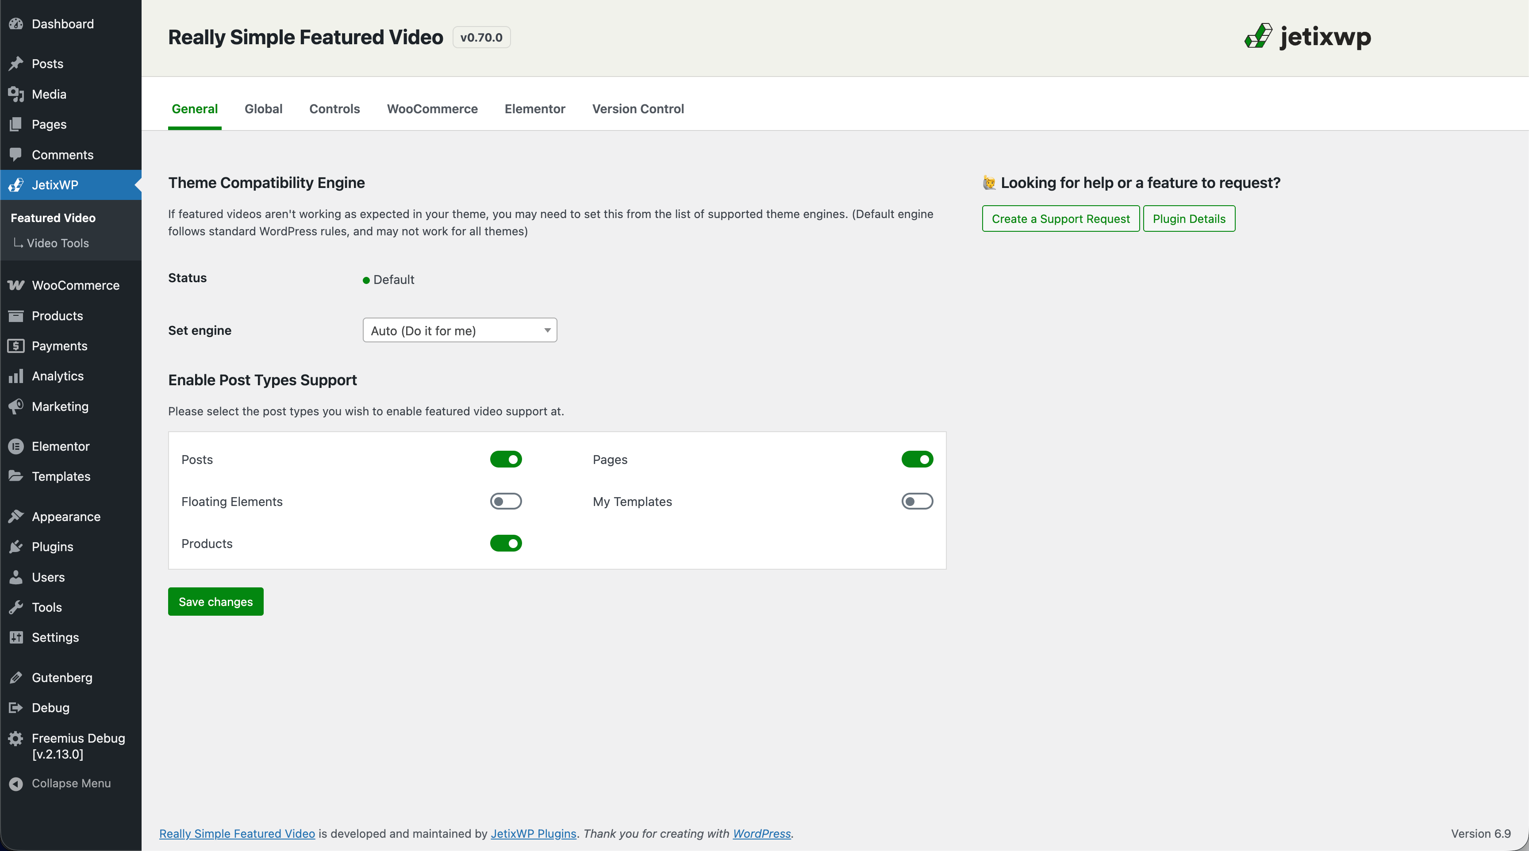Switch to the Version Control tab
This screenshot has width=1529, height=851.
click(638, 109)
